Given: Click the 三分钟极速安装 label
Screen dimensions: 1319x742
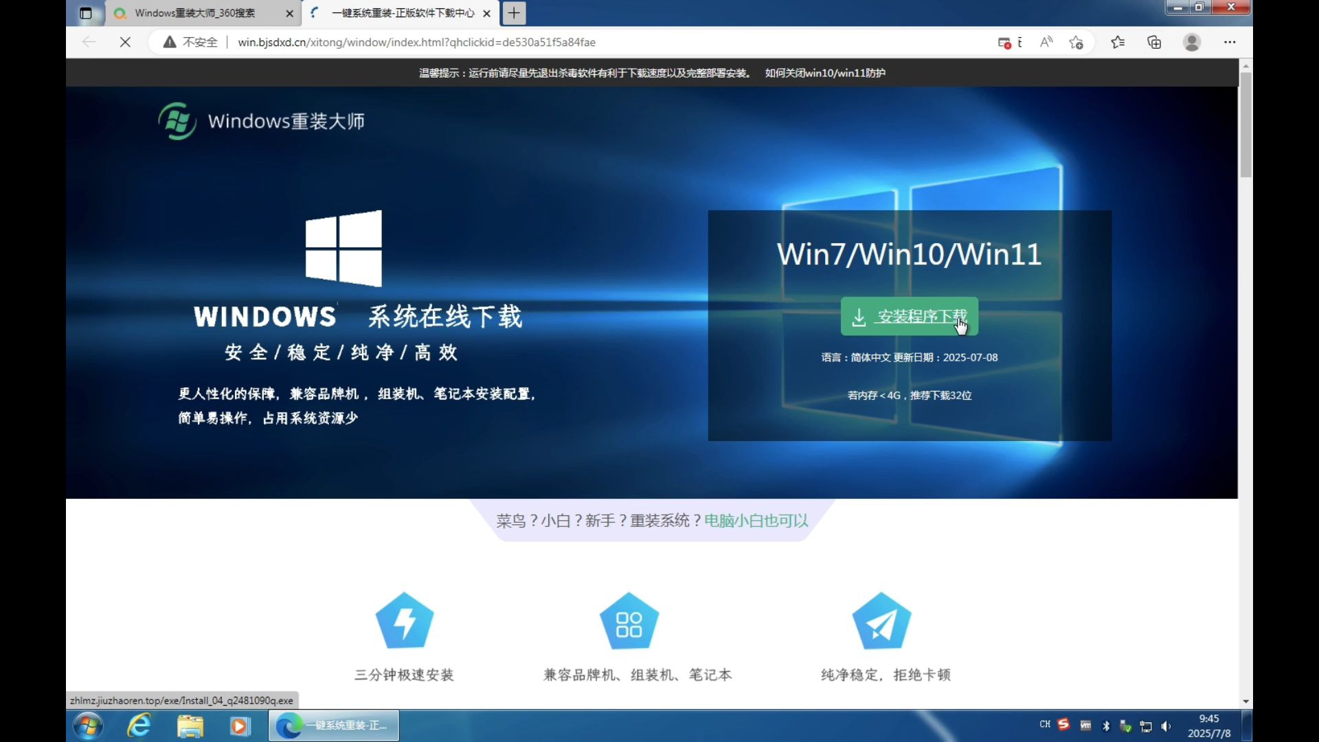Looking at the screenshot, I should tap(404, 675).
